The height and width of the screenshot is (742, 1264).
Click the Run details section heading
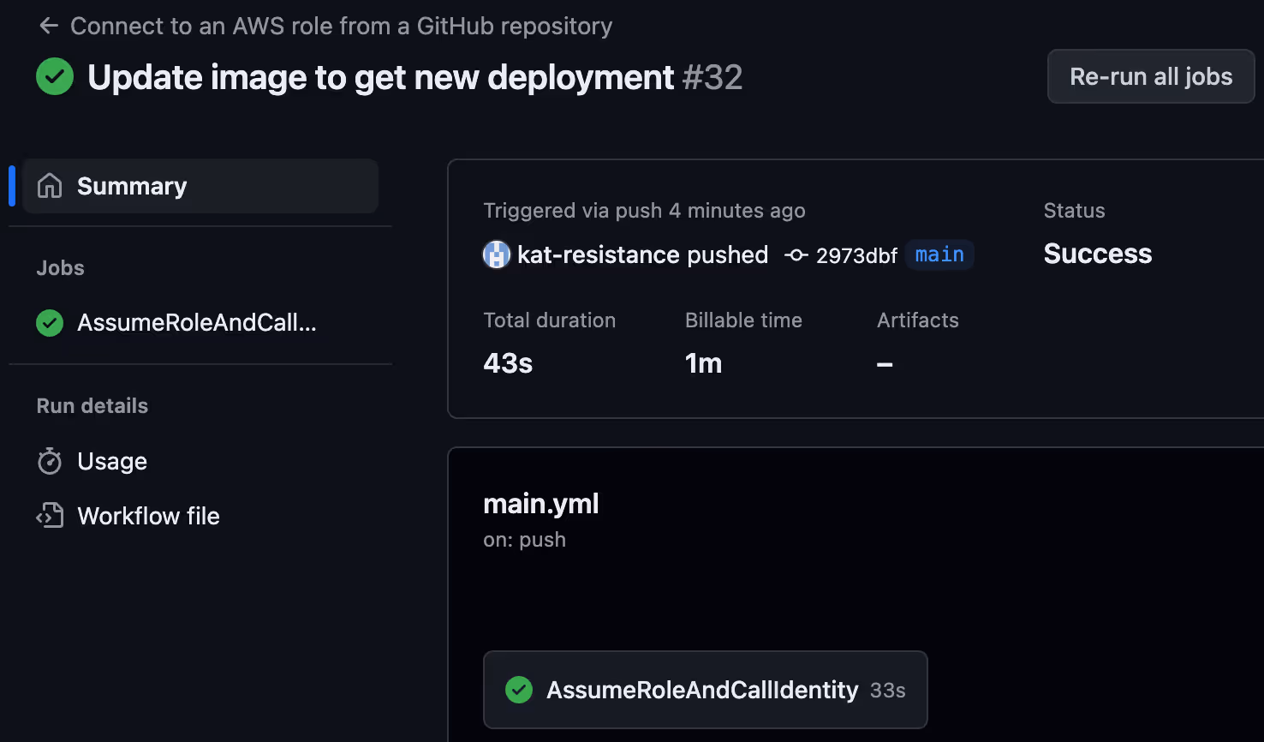point(92,406)
